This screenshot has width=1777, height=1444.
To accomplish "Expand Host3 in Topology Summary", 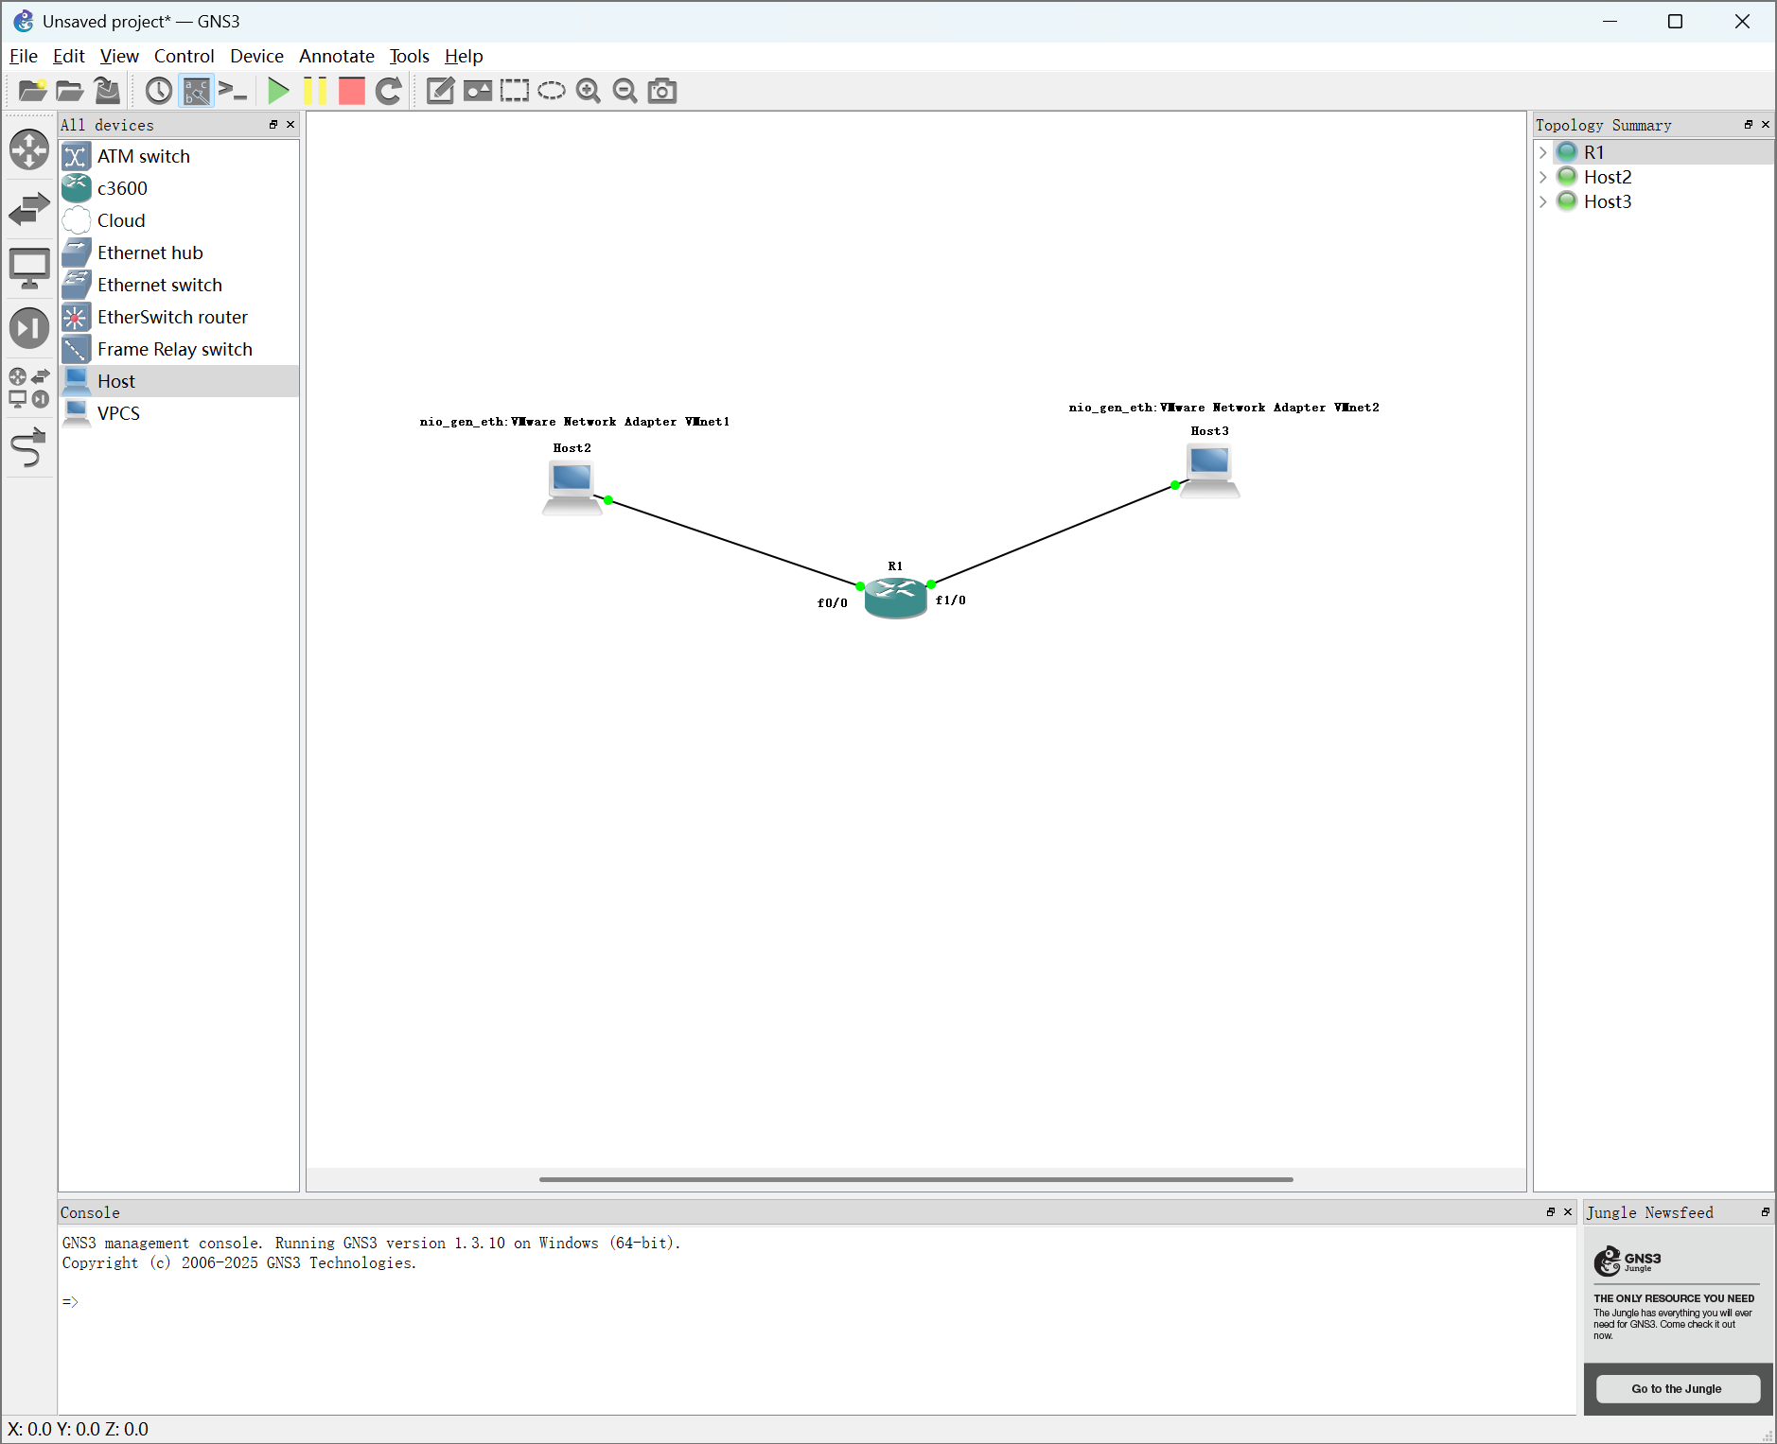I will (1543, 201).
